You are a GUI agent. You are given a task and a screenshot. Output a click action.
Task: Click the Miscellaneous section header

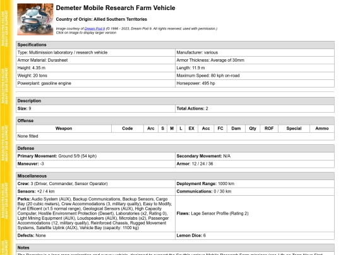coord(175,176)
